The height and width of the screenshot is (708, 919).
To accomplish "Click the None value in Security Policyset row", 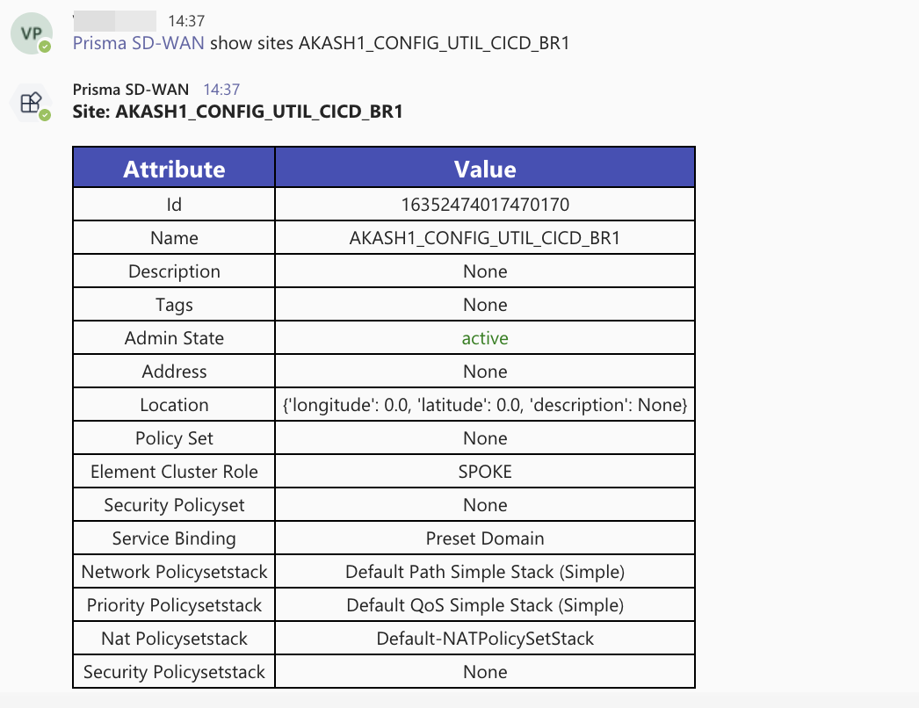I will point(485,505).
